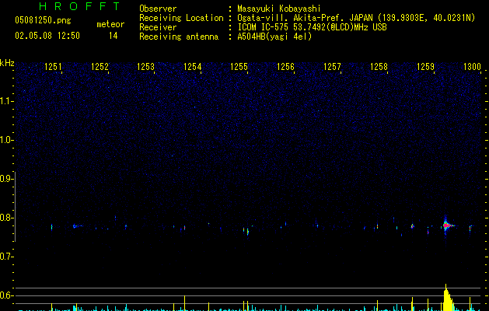Image resolution: width=489 pixels, height=311 pixels.
Task: Click the meteor label
Action: [110, 24]
